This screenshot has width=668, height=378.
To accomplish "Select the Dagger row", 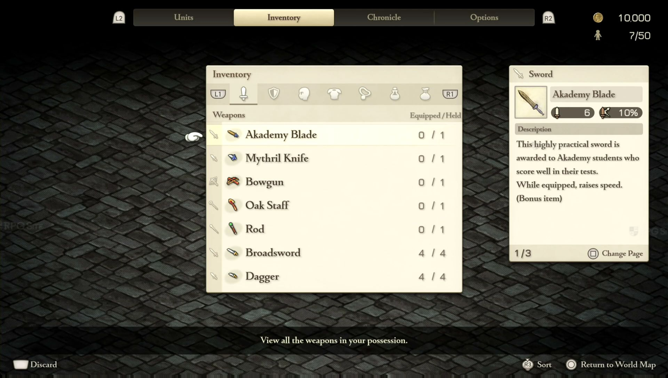I will [x=334, y=276].
